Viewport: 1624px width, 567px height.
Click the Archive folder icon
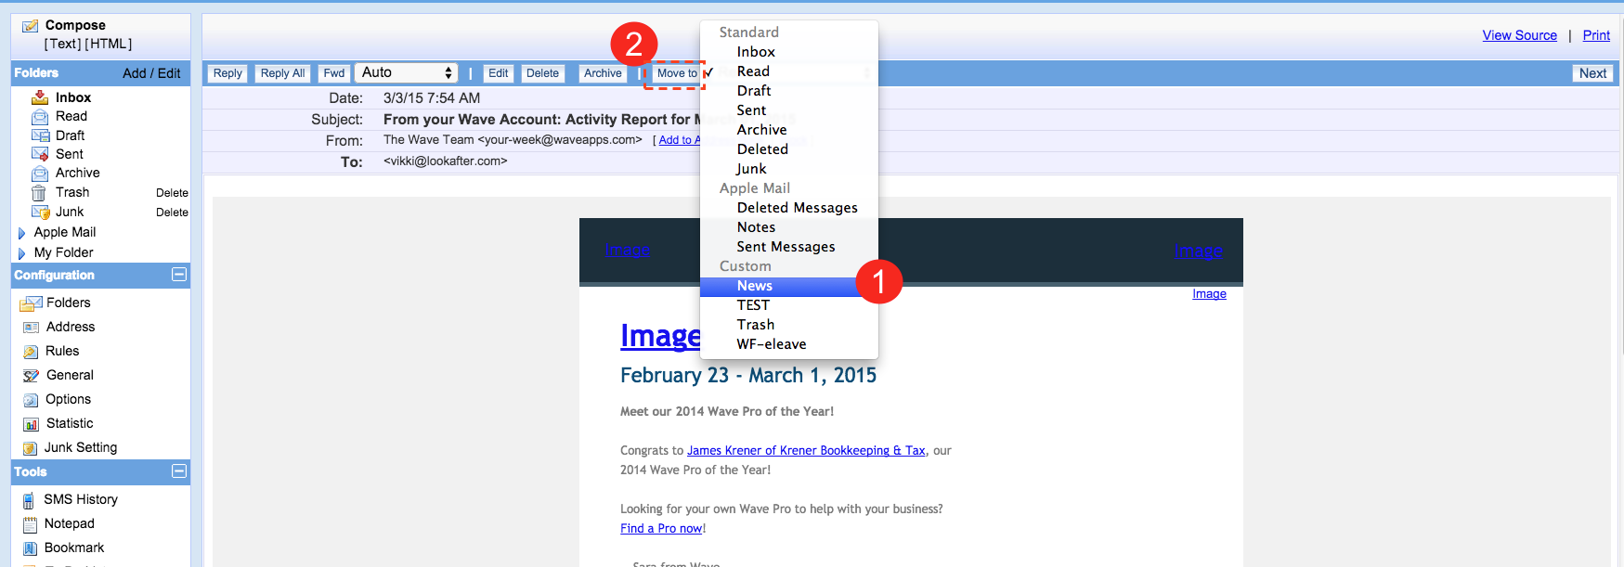click(40, 174)
